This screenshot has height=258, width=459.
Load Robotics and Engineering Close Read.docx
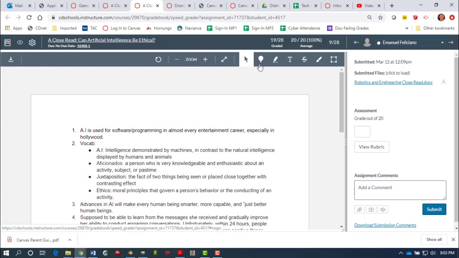pos(393,82)
